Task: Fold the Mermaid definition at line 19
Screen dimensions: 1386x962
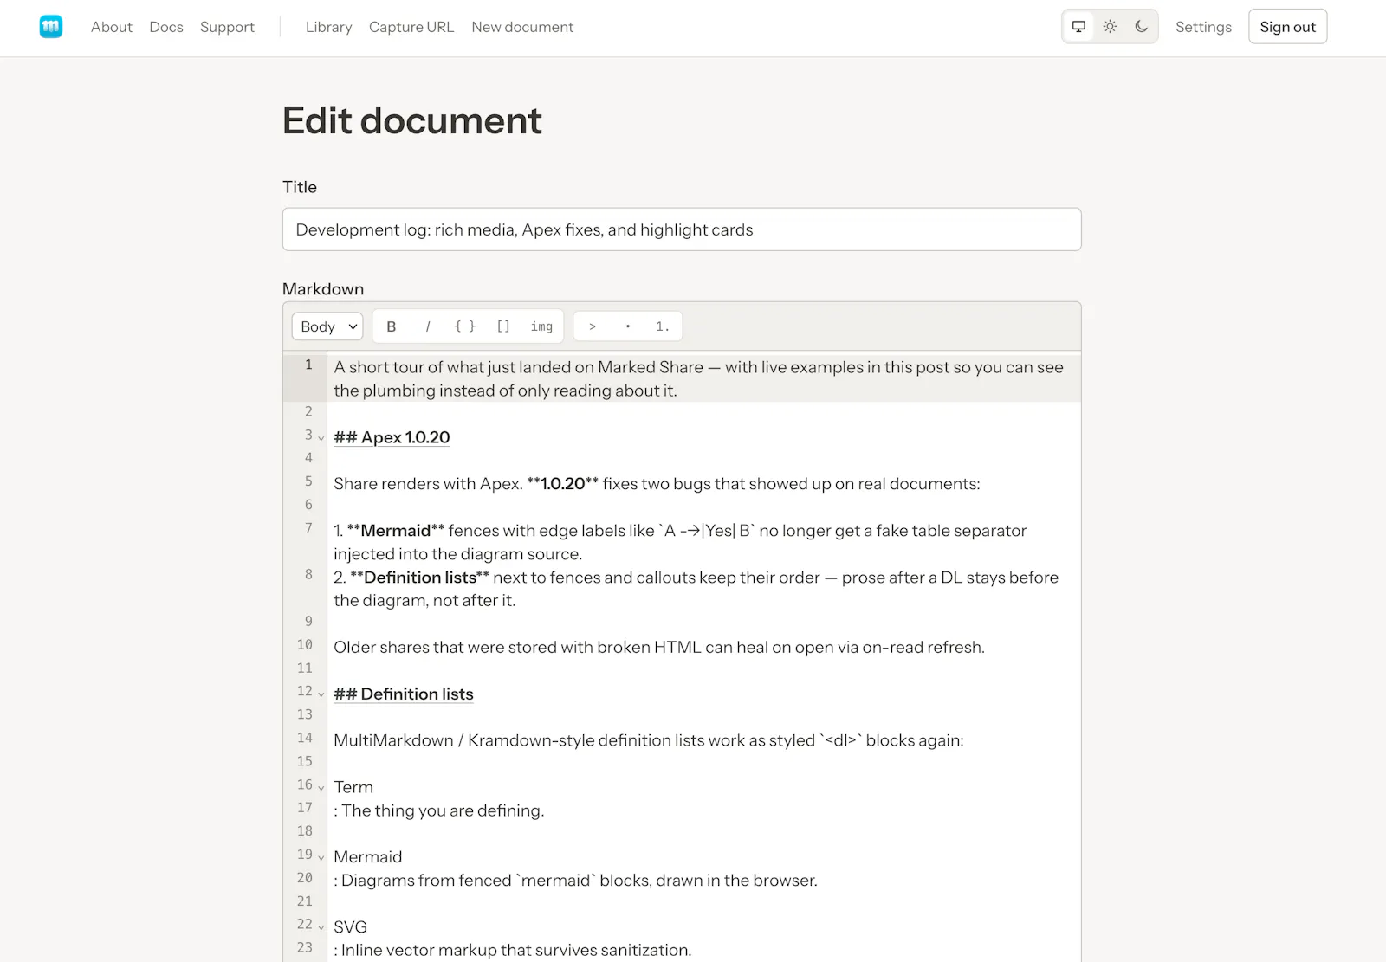Action: pos(321,858)
